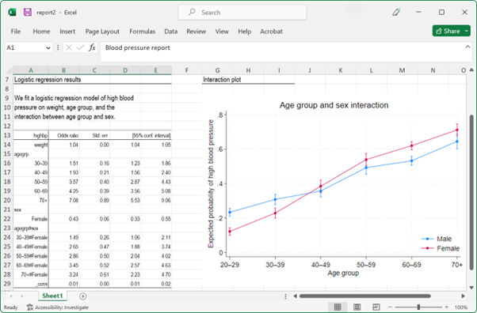Expand the Name Box dropdown
The width and height of the screenshot is (477, 313).
tap(48, 48)
